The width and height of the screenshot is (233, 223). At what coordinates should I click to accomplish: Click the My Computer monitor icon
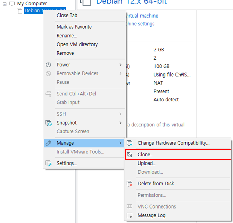click(12, 4)
